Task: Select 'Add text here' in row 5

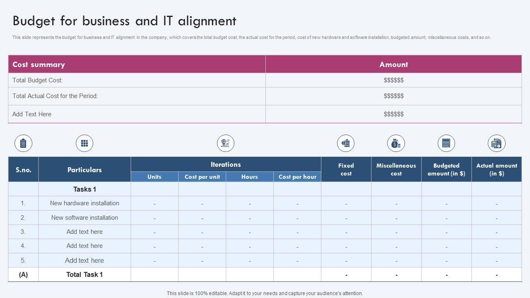Action: [x=84, y=260]
